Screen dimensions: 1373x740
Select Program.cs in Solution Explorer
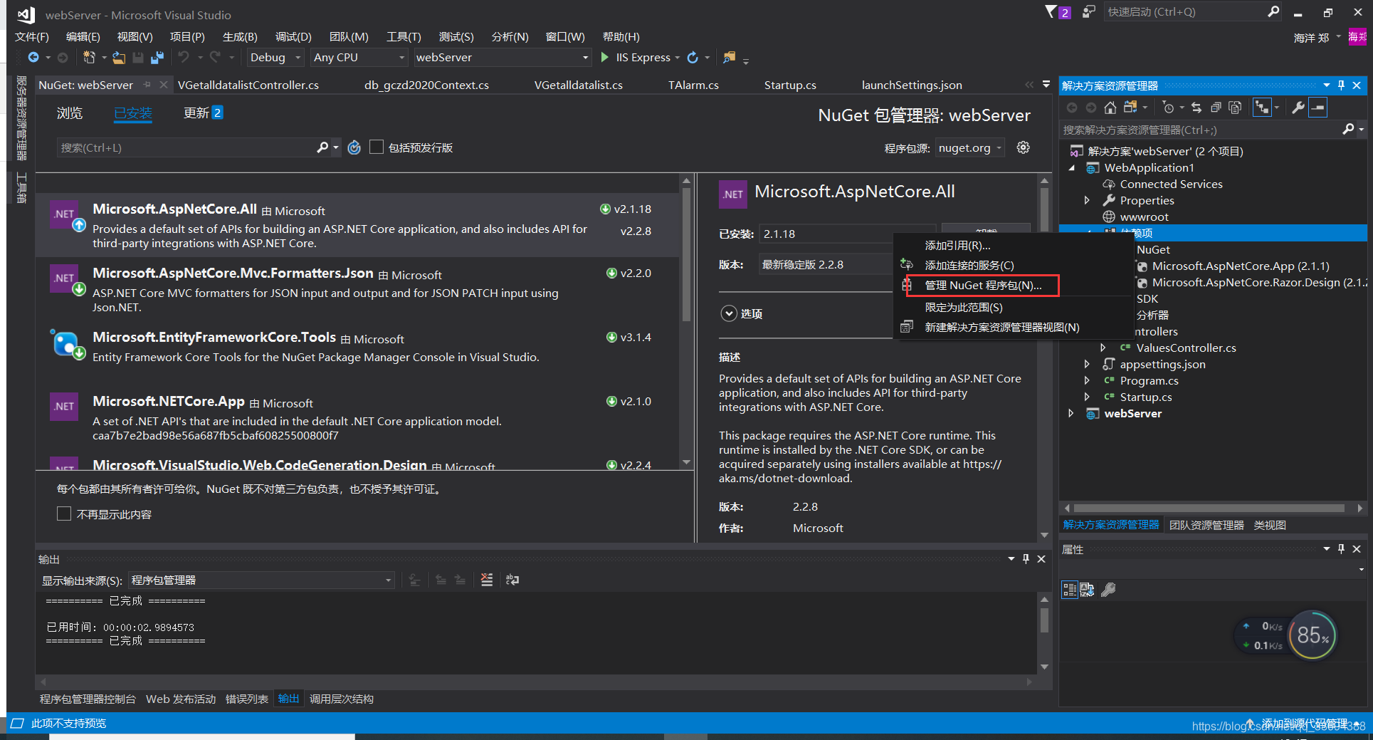(x=1149, y=380)
